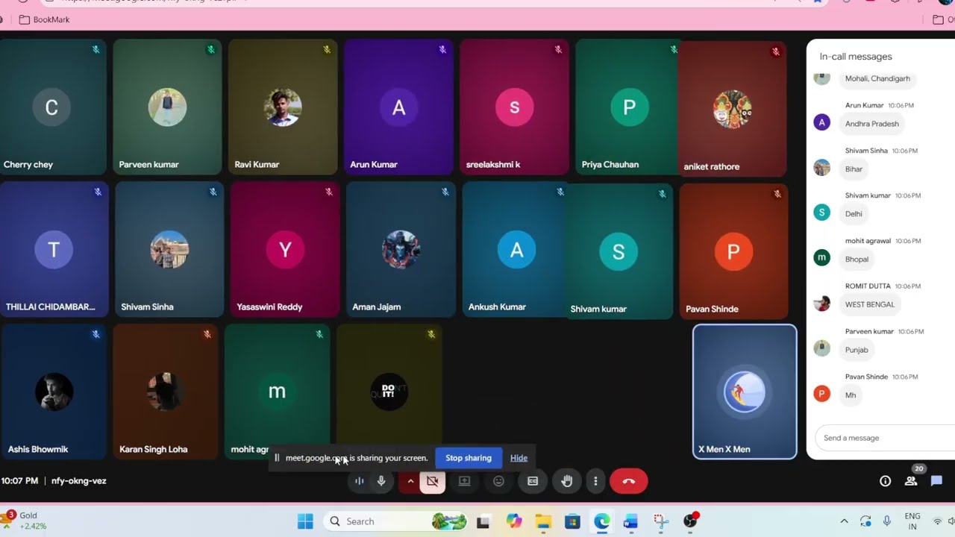This screenshot has height=537, width=955.
Task: Click Shivam Sinha video tile
Action: (x=169, y=250)
